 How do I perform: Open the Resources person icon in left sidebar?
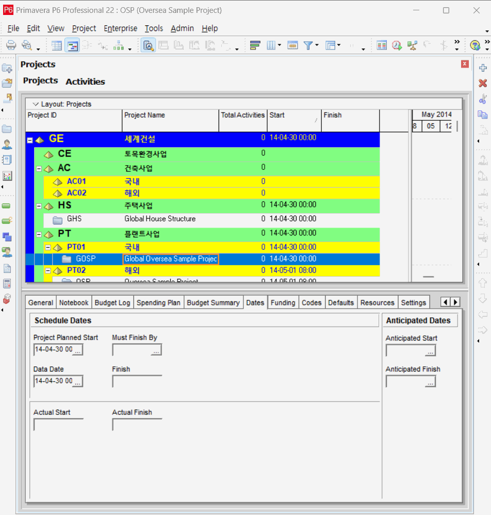click(7, 144)
